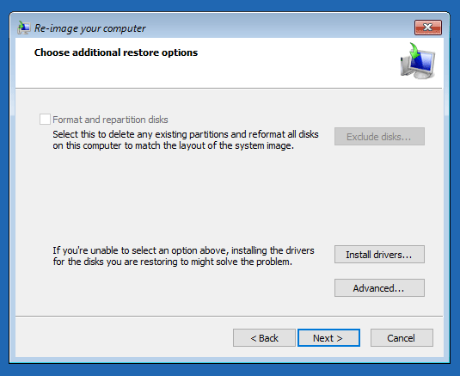The height and width of the screenshot is (376, 460).
Task: Tick the Format and repartition disks checkbox
Action: [x=45, y=120]
